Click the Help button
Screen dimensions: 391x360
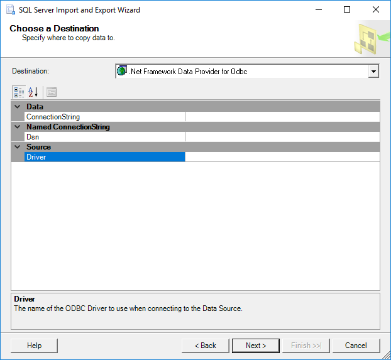click(x=34, y=346)
